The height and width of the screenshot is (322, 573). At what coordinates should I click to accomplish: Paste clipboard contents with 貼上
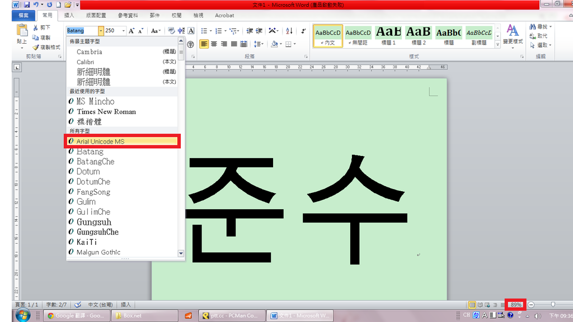pyautogui.click(x=22, y=36)
